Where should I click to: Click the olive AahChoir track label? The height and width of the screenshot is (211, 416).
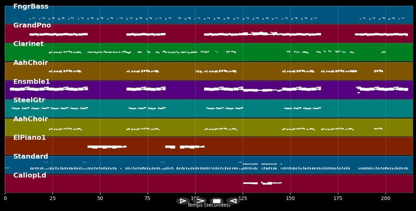[31, 119]
